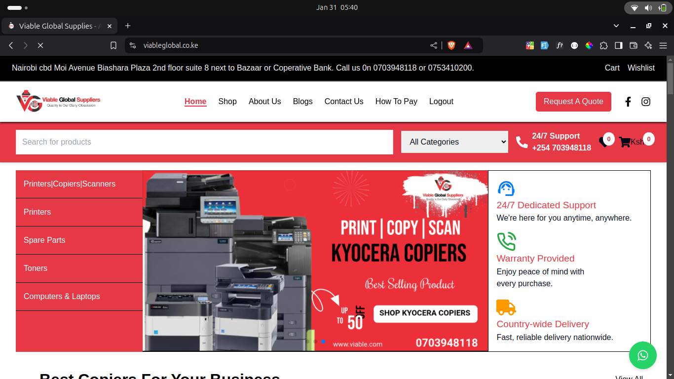The width and height of the screenshot is (674, 379).
Task: Click the color wheel picker extension
Action: (589, 45)
